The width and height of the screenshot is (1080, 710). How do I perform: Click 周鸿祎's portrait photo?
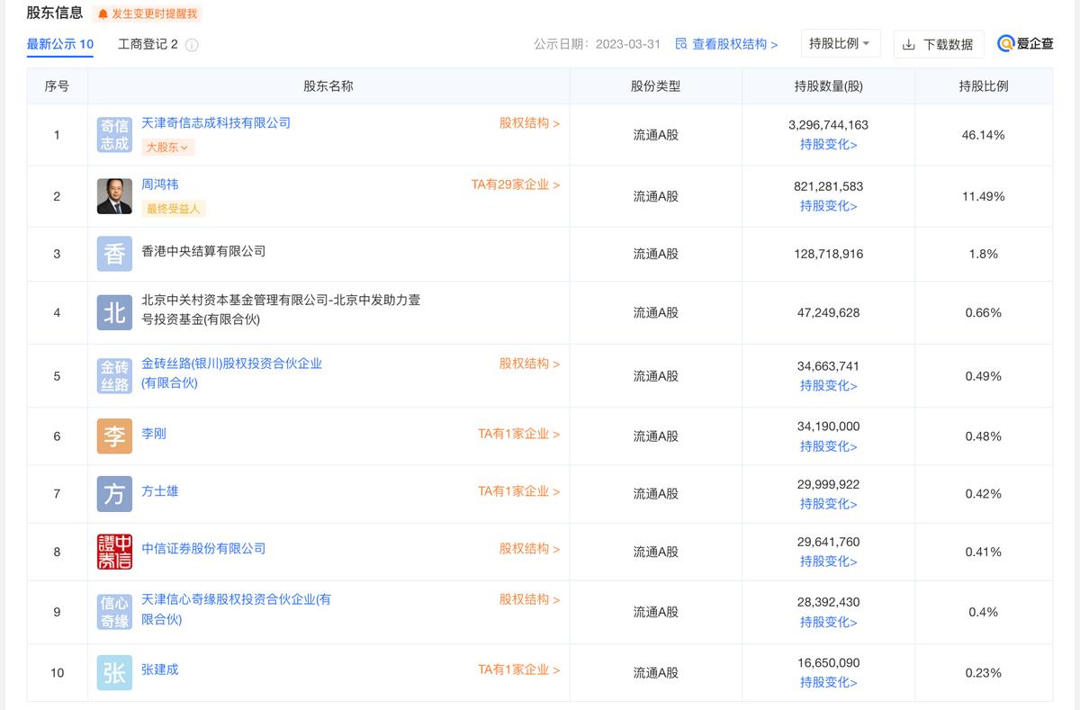113,196
